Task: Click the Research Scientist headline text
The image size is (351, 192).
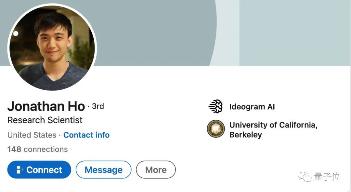Action: pyautogui.click(x=45, y=120)
